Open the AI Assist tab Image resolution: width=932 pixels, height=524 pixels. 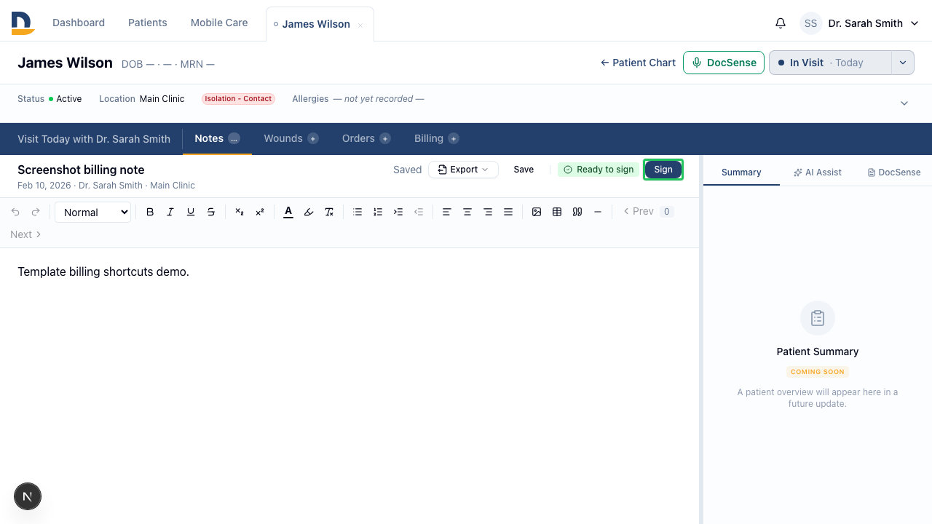click(x=818, y=172)
